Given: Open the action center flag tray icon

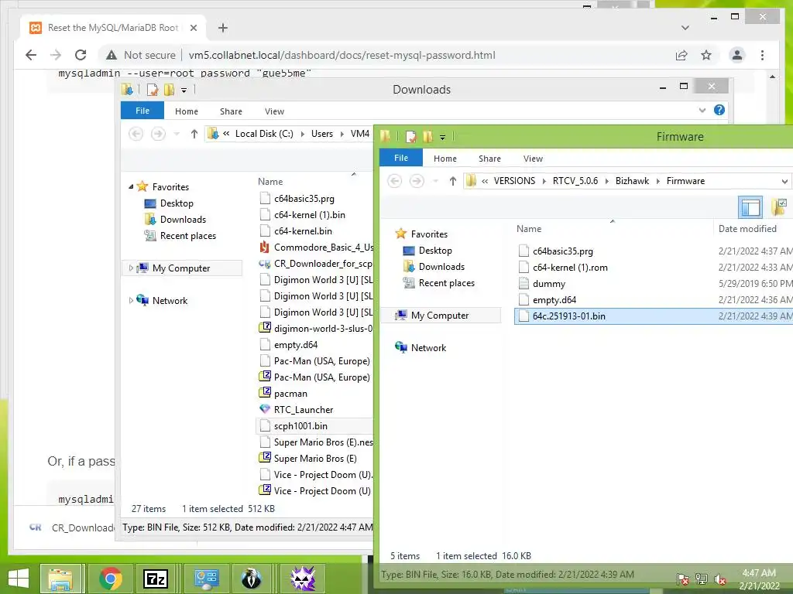Looking at the screenshot, I should click(682, 579).
